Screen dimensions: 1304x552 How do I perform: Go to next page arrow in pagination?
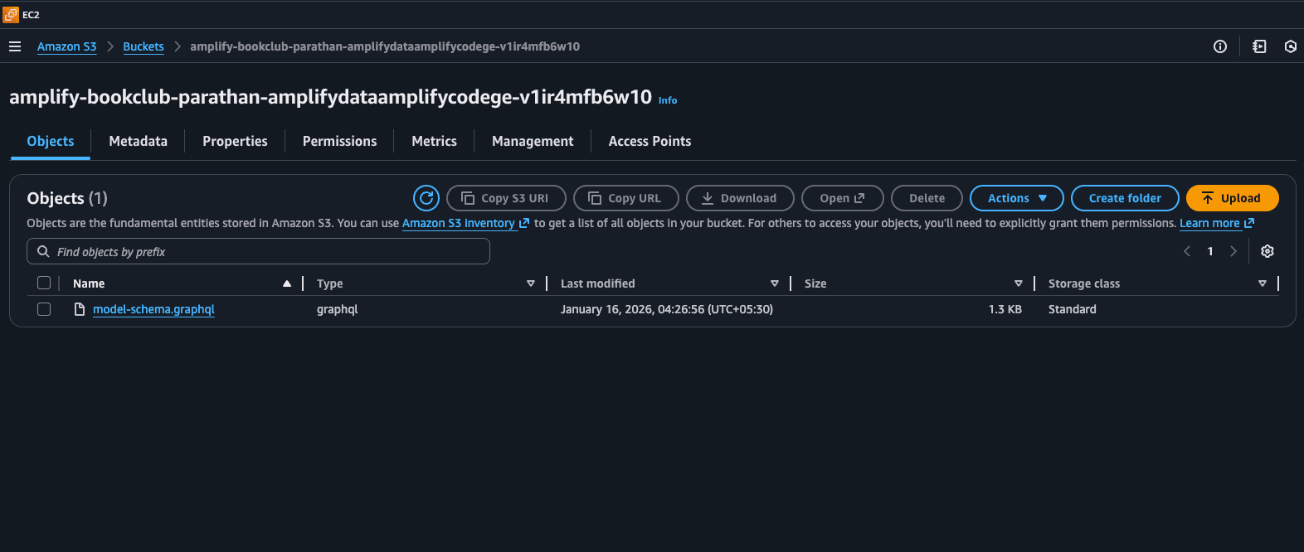click(1233, 251)
